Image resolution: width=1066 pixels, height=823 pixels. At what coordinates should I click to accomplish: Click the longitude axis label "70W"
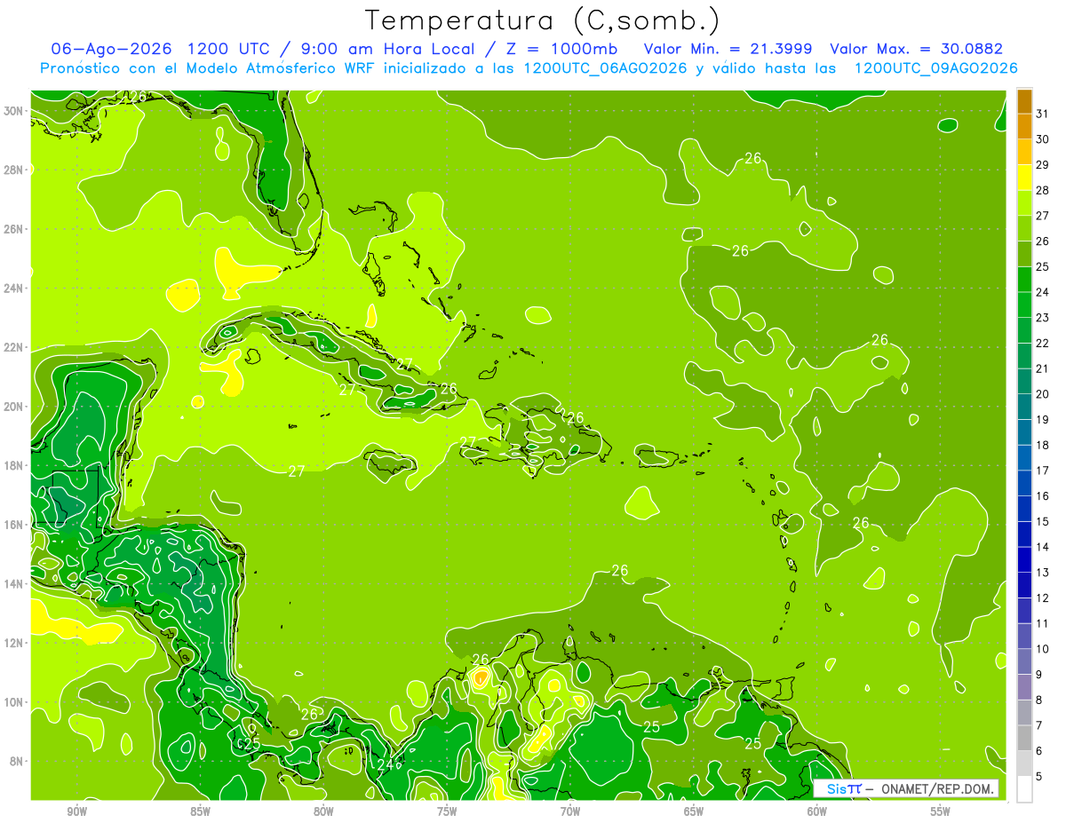pos(570,811)
